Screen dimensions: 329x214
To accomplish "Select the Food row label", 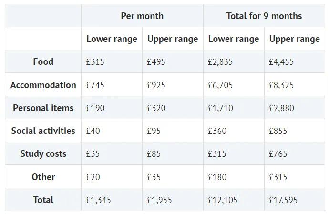I will (x=43, y=61).
